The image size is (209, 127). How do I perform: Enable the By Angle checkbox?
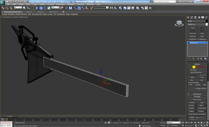(189, 75)
